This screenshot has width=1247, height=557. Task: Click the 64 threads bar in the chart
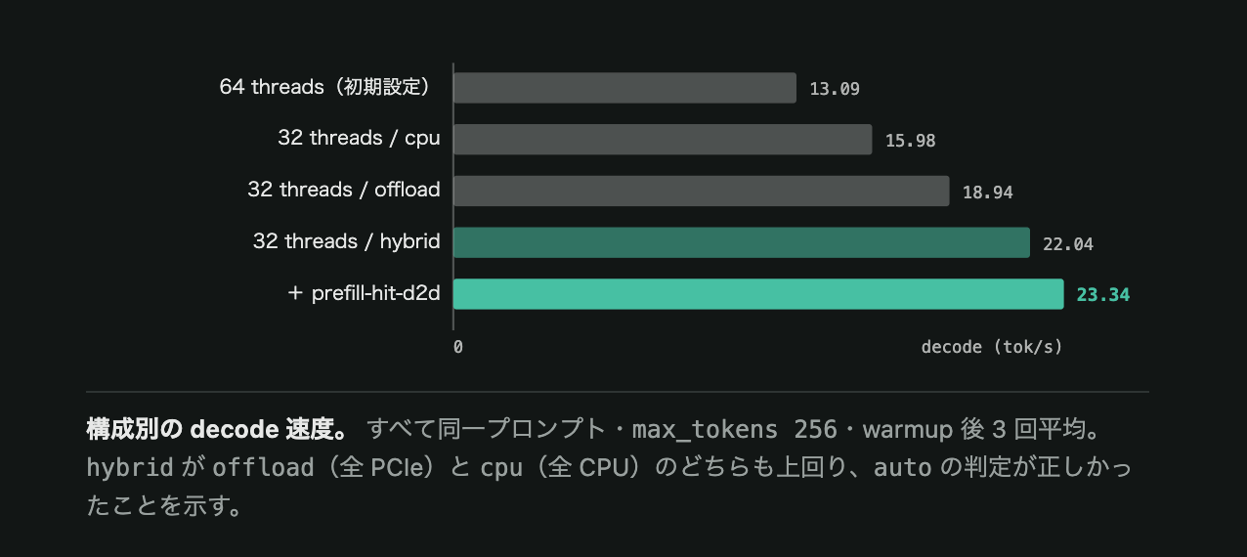[625, 88]
